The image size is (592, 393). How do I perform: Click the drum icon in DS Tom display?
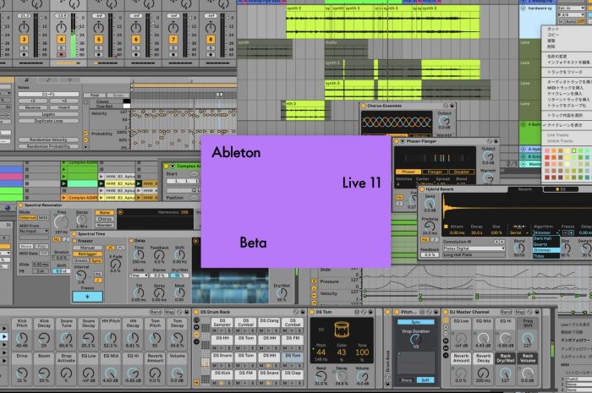click(342, 330)
